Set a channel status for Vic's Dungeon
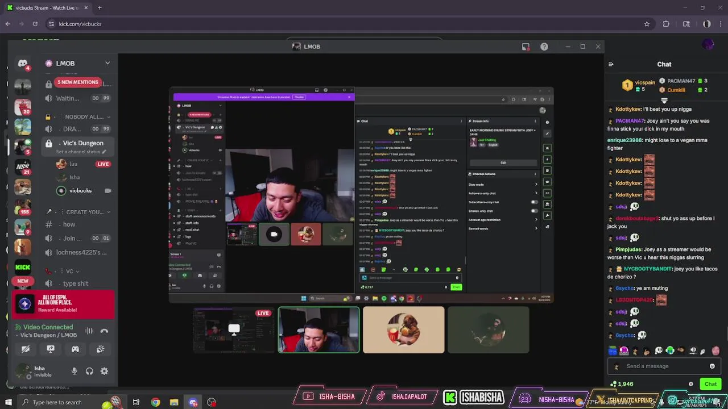The height and width of the screenshot is (409, 728). click(x=82, y=152)
